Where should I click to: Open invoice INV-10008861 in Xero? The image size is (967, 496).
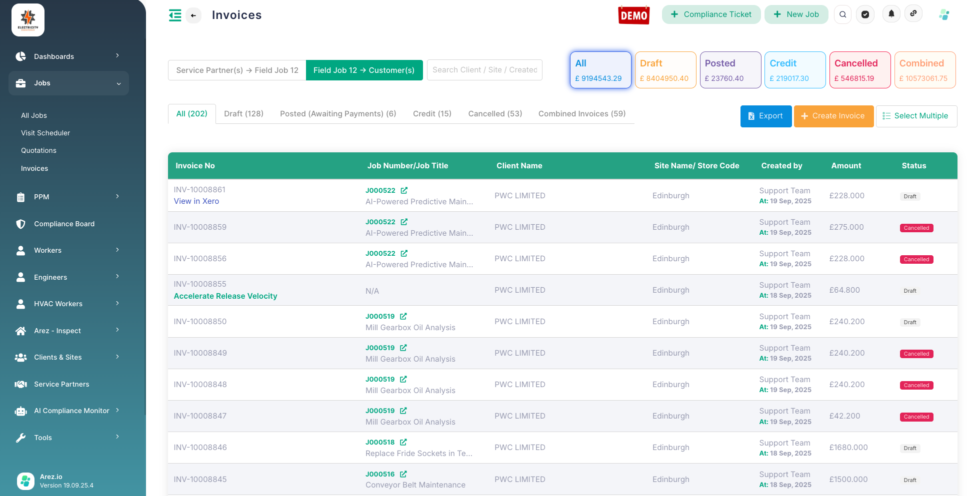pyautogui.click(x=196, y=201)
